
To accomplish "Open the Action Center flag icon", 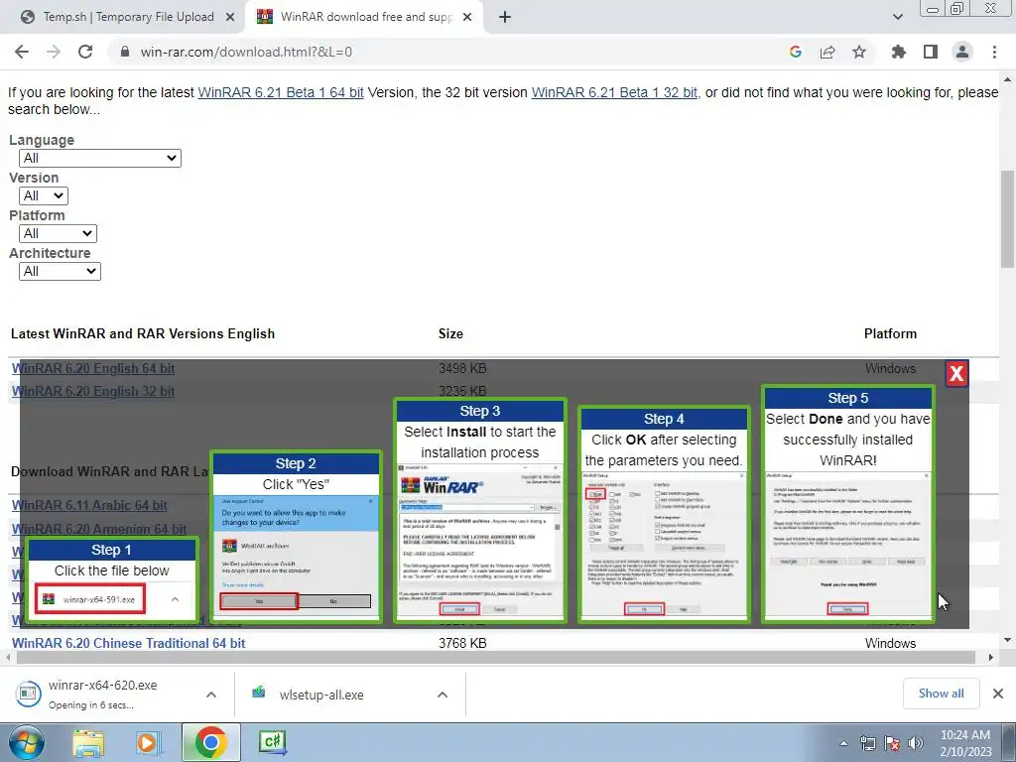I will pos(892,743).
